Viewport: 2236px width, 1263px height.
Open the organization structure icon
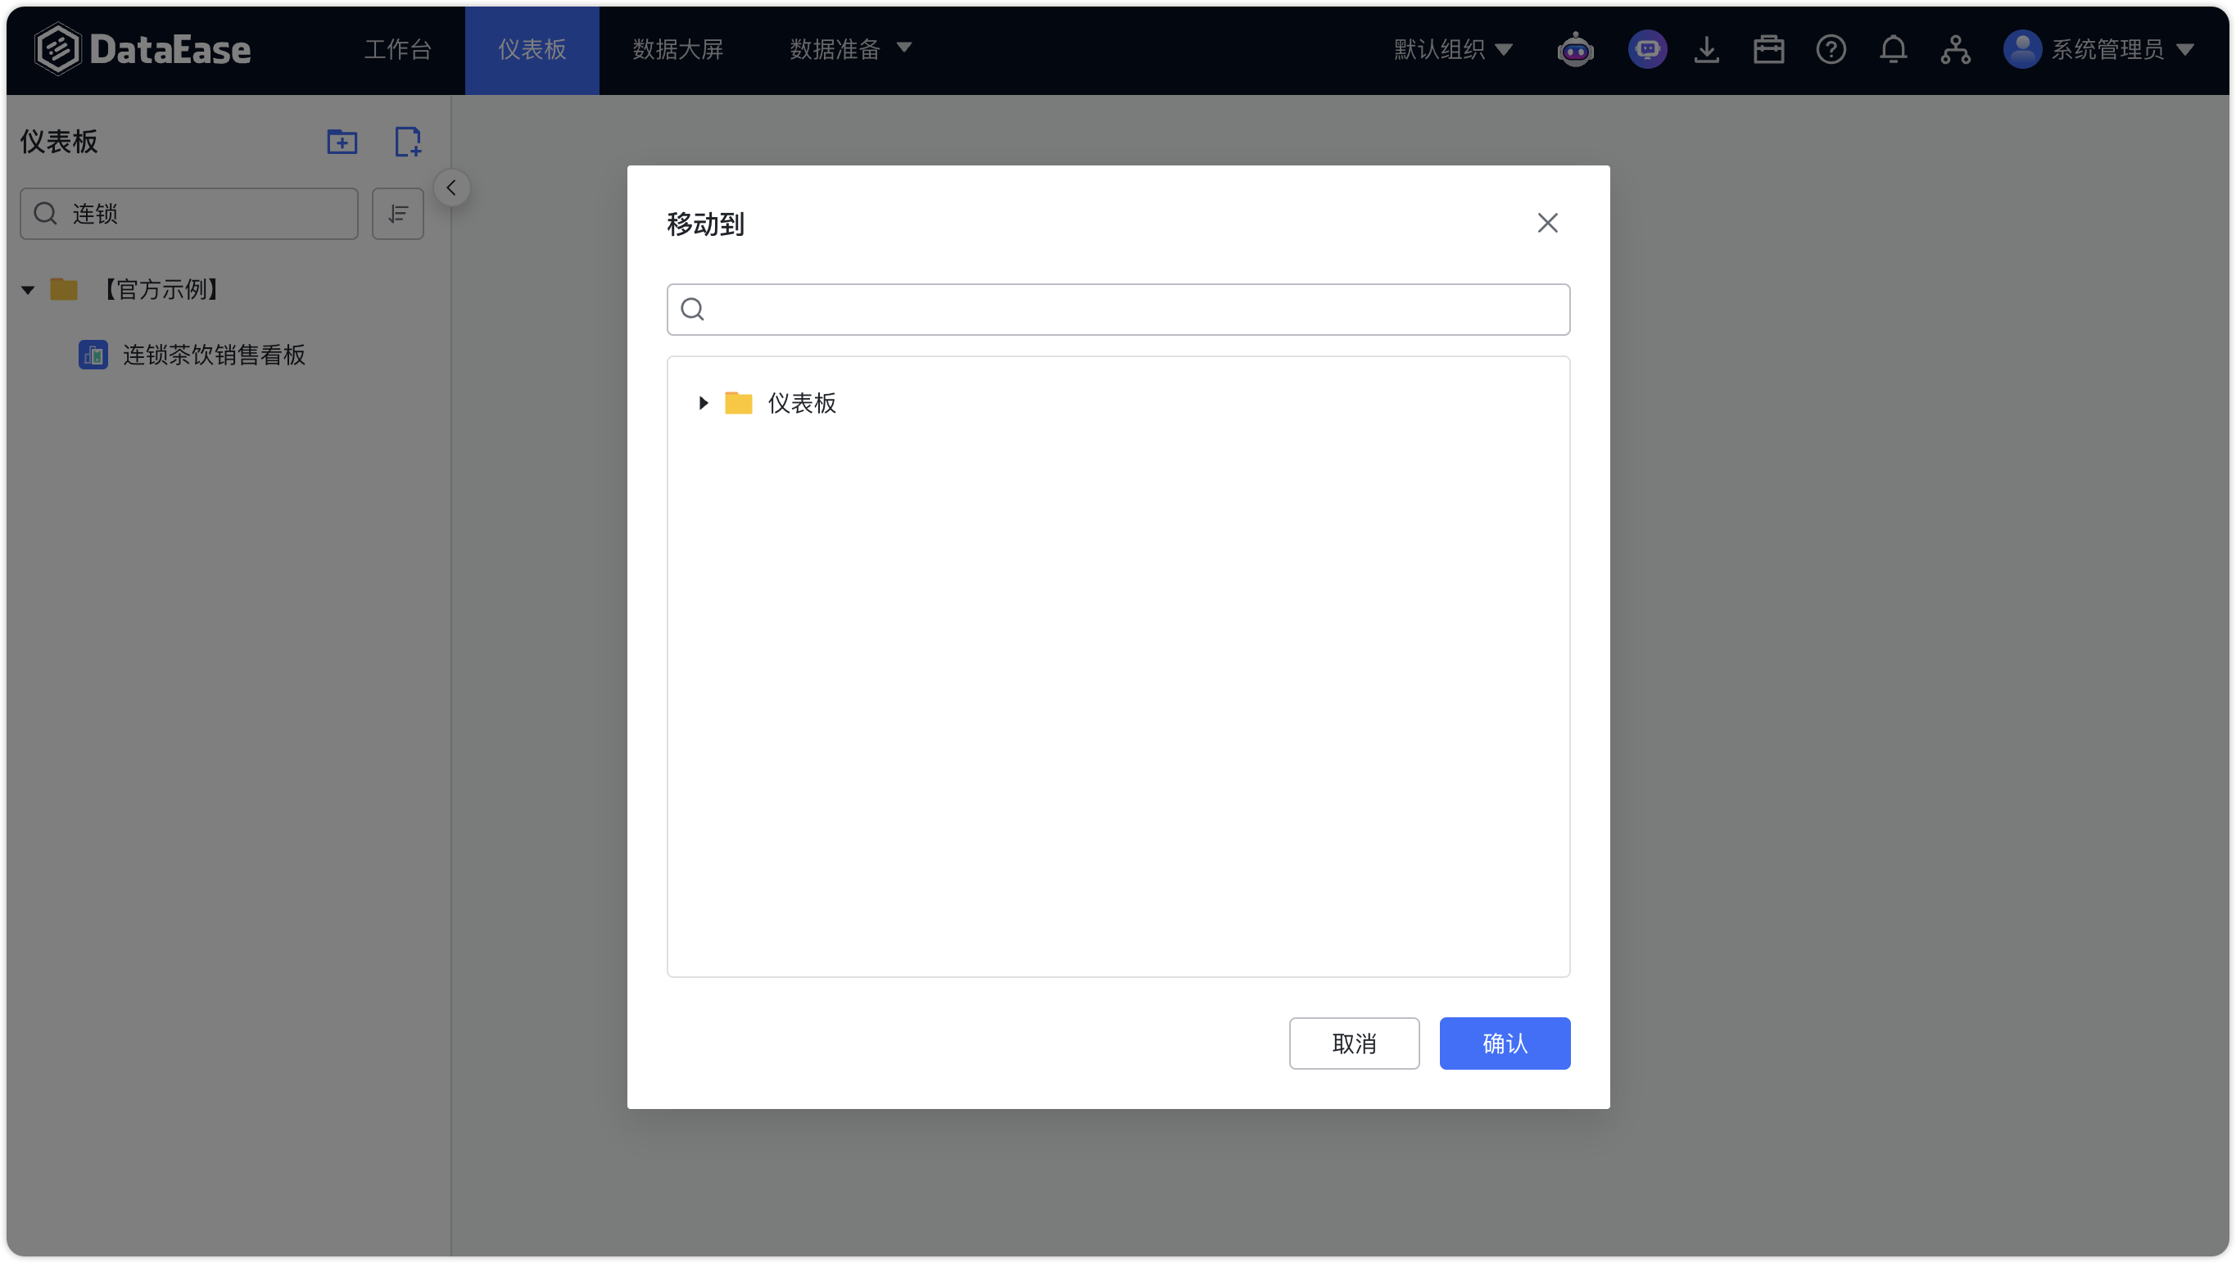(1956, 49)
